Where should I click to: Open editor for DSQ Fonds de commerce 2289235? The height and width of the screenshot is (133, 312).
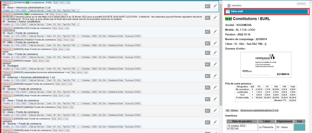click(x=215, y=32)
